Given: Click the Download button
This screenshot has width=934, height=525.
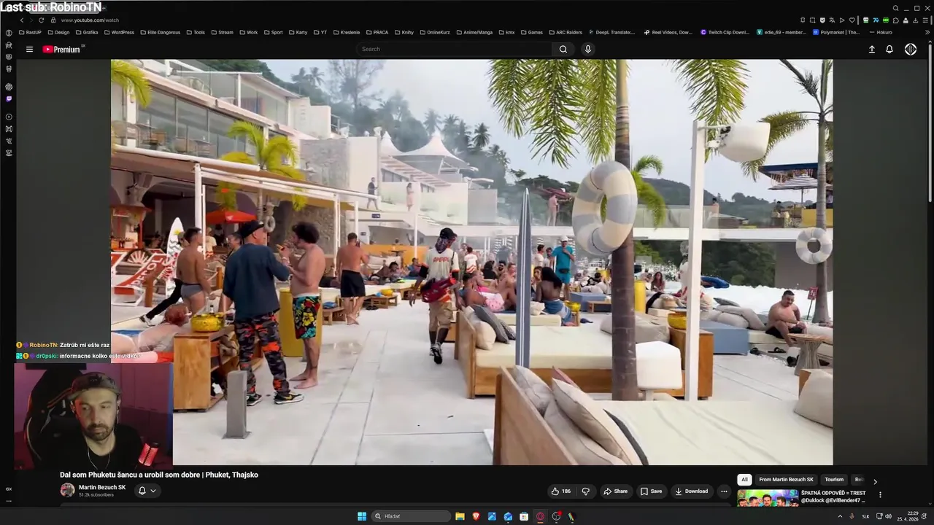Looking at the screenshot, I should pos(691,491).
